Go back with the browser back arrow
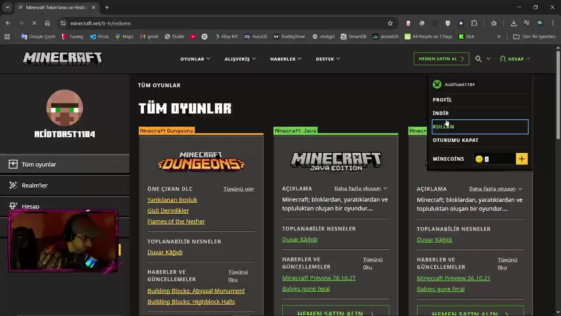This screenshot has width=561, height=316. (x=8, y=23)
